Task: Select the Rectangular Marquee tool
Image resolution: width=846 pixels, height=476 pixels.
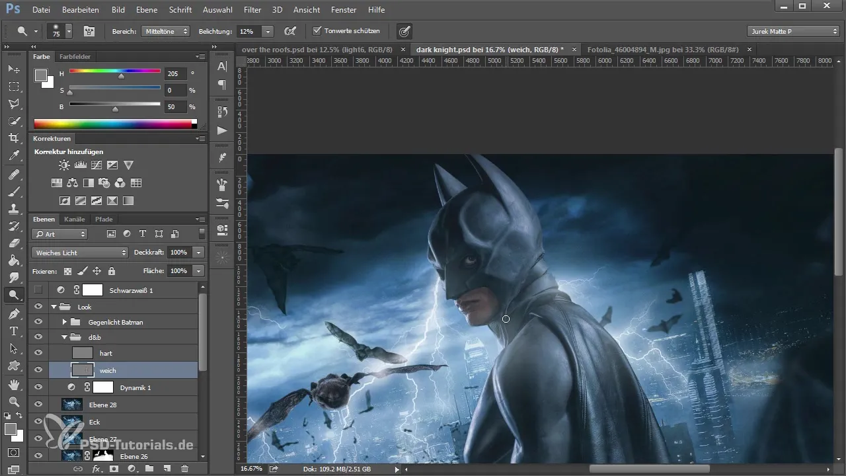Action: pos(13,86)
